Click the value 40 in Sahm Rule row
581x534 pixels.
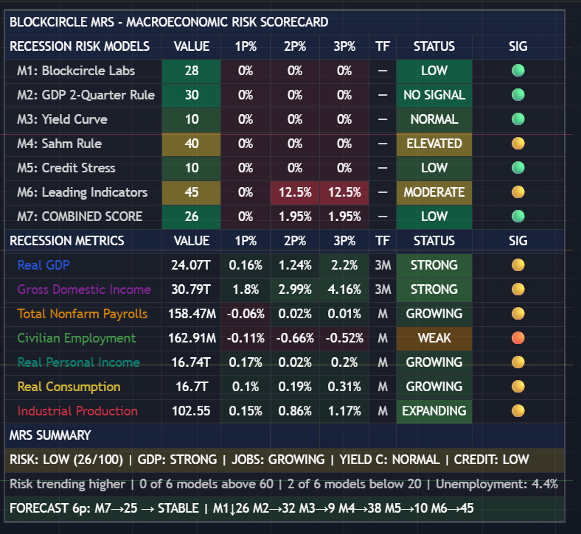192,143
